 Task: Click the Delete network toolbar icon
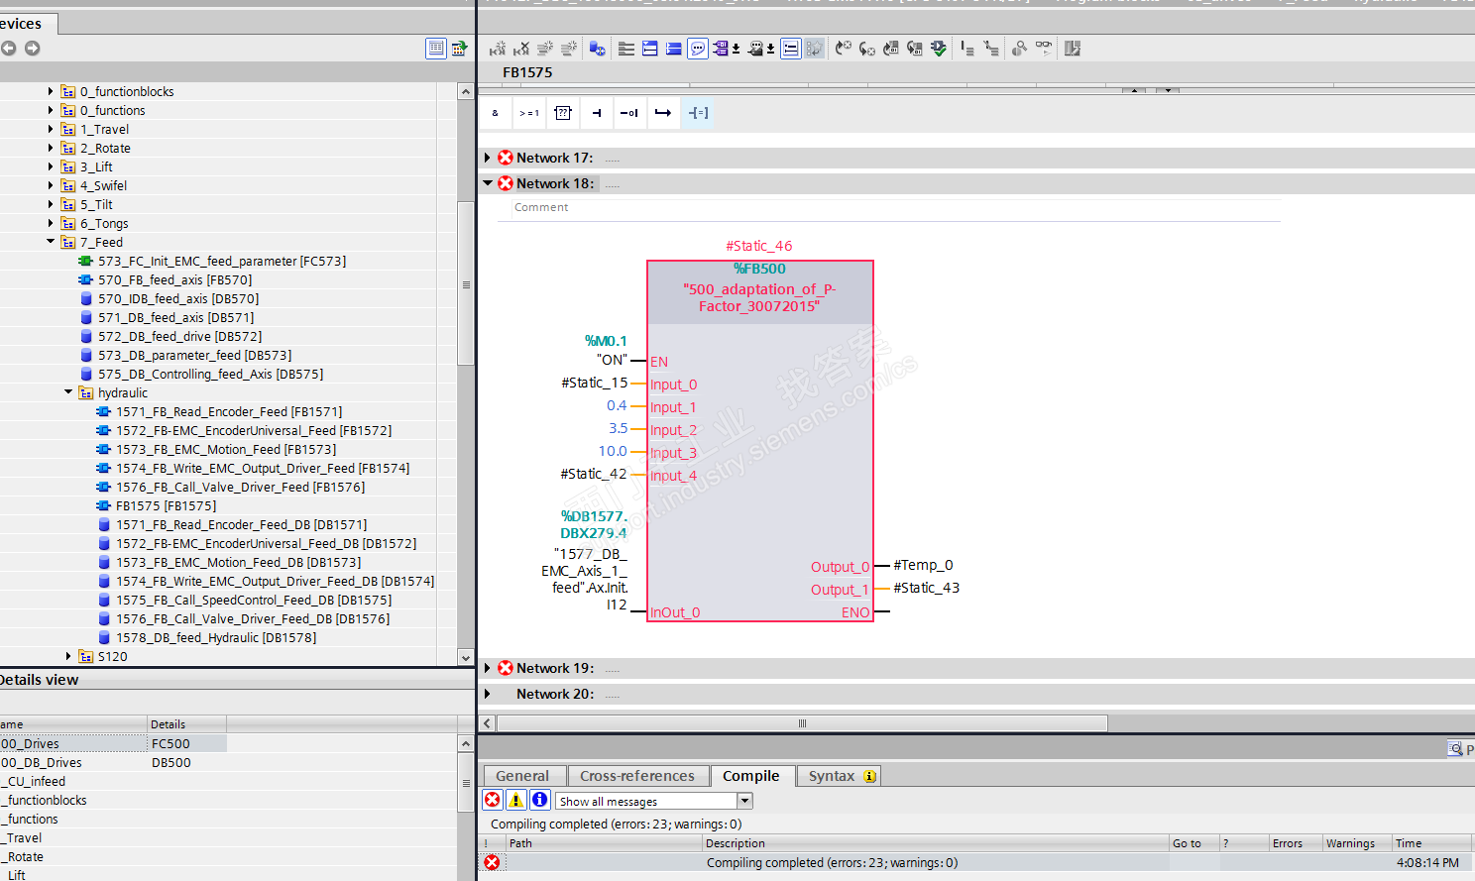(521, 49)
